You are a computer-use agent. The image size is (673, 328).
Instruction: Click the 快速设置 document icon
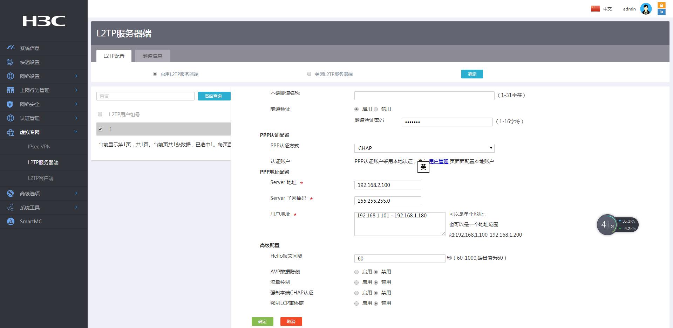pos(11,62)
